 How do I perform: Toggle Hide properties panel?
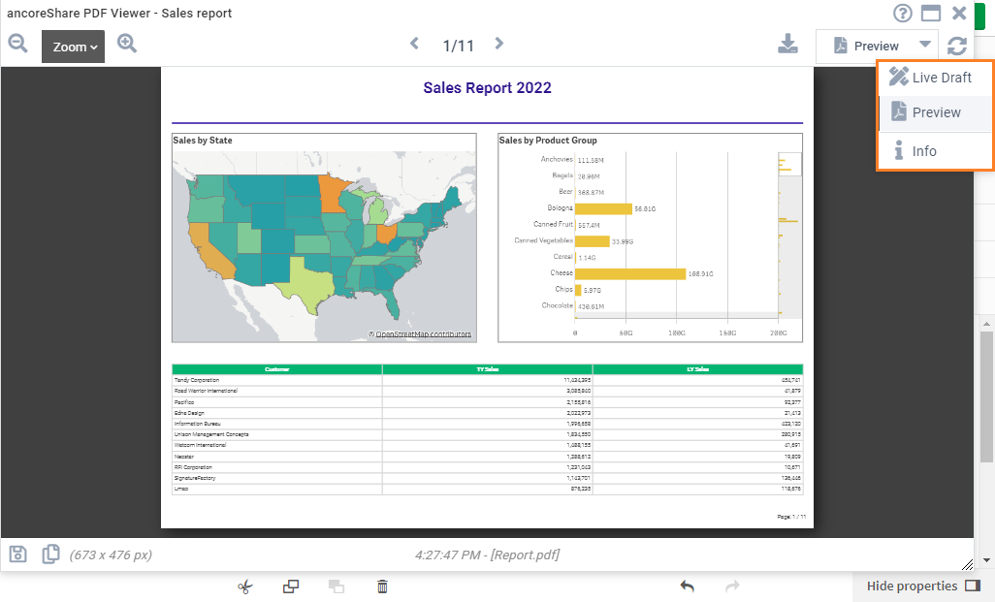point(923,586)
